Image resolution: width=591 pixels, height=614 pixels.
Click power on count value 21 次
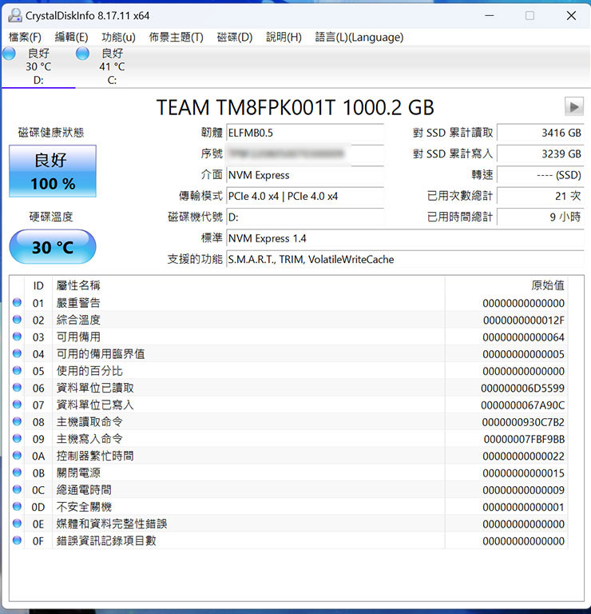coord(541,196)
